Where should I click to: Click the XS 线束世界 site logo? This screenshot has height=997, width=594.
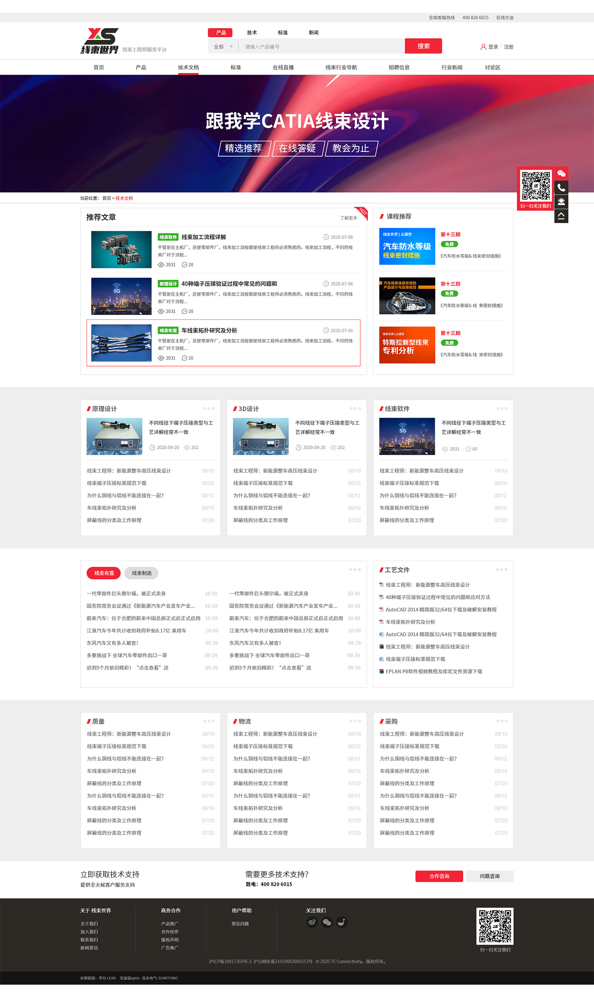coord(100,41)
